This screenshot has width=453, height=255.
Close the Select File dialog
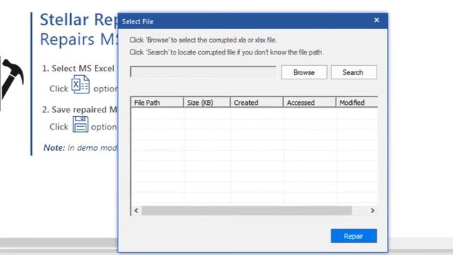pos(377,20)
